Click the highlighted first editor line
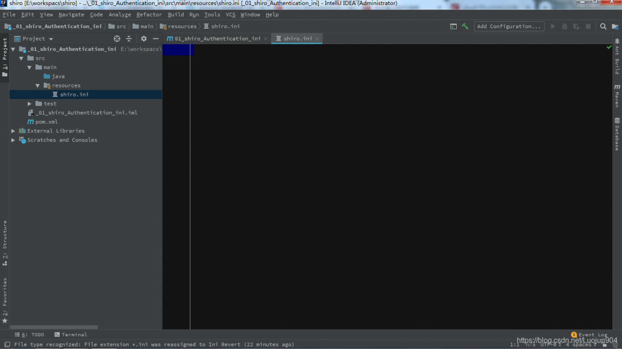The height and width of the screenshot is (349, 622). 178,50
